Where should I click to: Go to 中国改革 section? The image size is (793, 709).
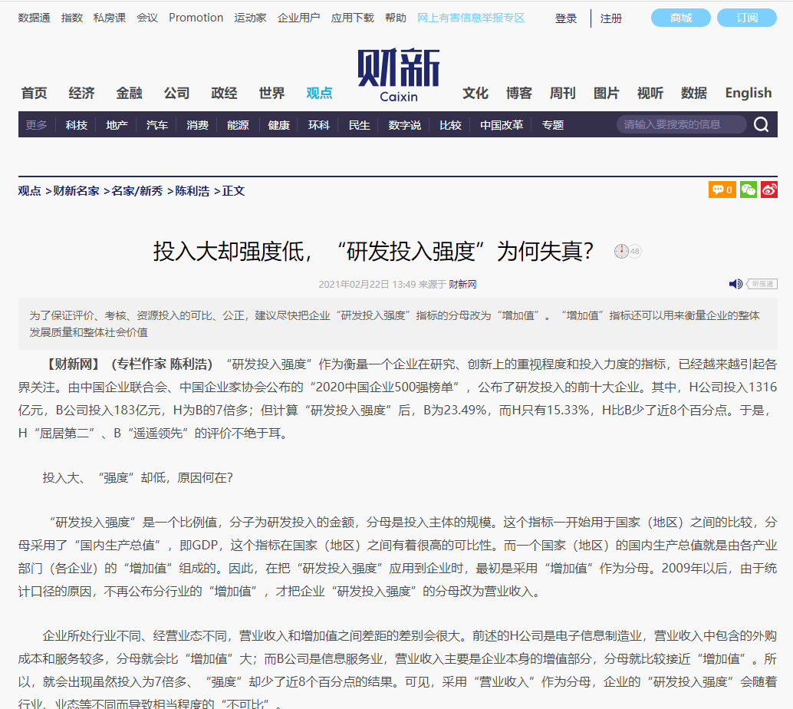tap(502, 125)
